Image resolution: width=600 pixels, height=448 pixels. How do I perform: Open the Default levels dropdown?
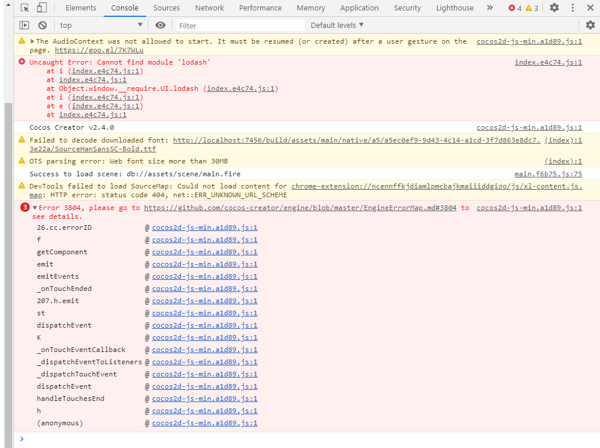337,25
